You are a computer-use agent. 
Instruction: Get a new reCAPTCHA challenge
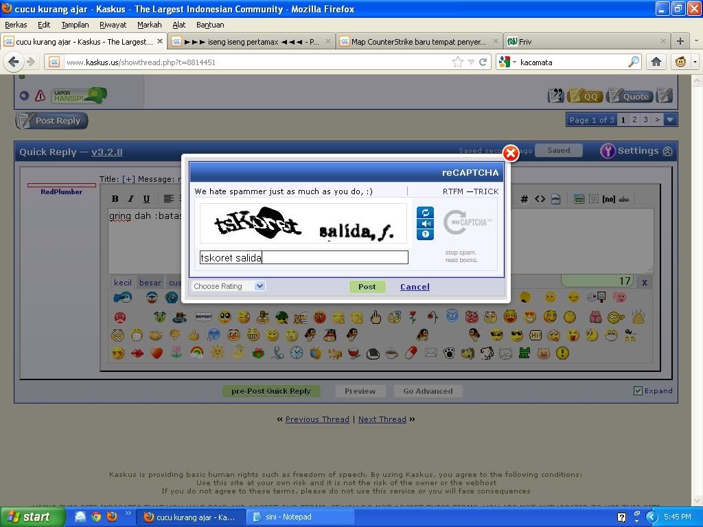coord(425,213)
